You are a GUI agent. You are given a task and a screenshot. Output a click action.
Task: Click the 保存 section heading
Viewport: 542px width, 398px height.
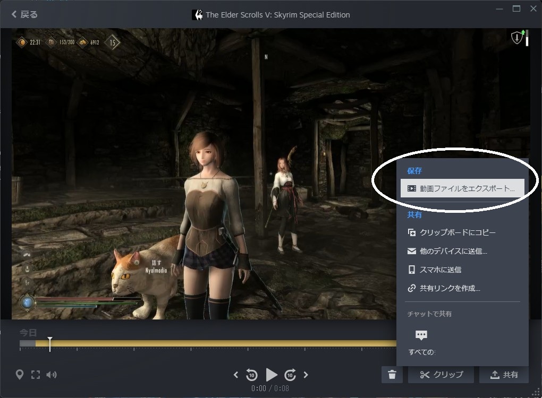(x=414, y=171)
